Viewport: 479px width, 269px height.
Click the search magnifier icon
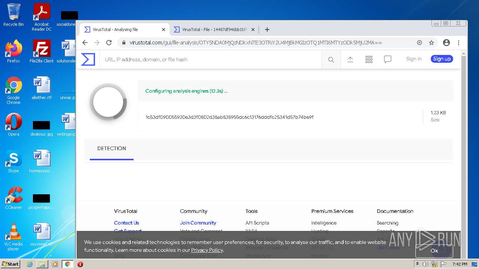click(x=331, y=59)
